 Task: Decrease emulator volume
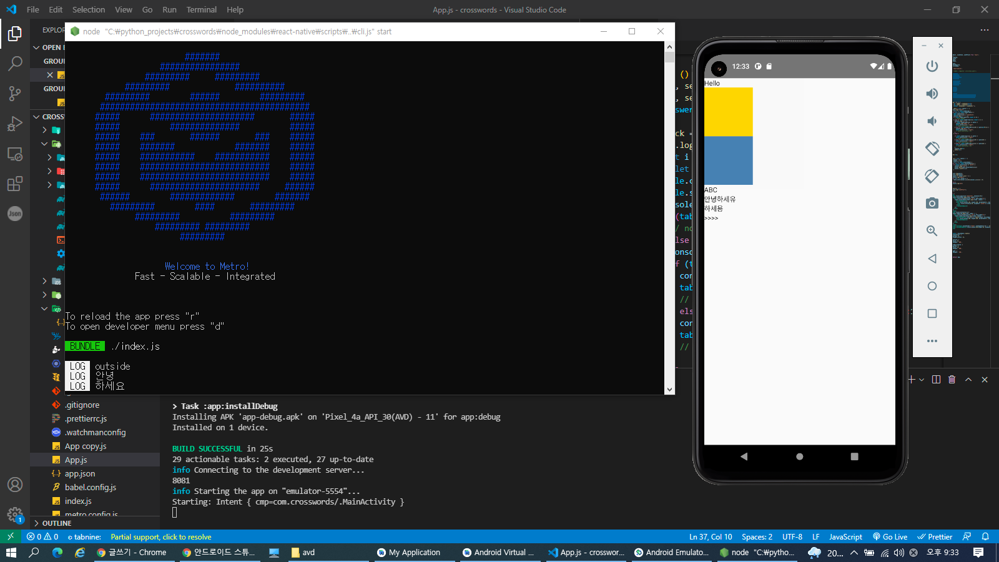tap(932, 121)
